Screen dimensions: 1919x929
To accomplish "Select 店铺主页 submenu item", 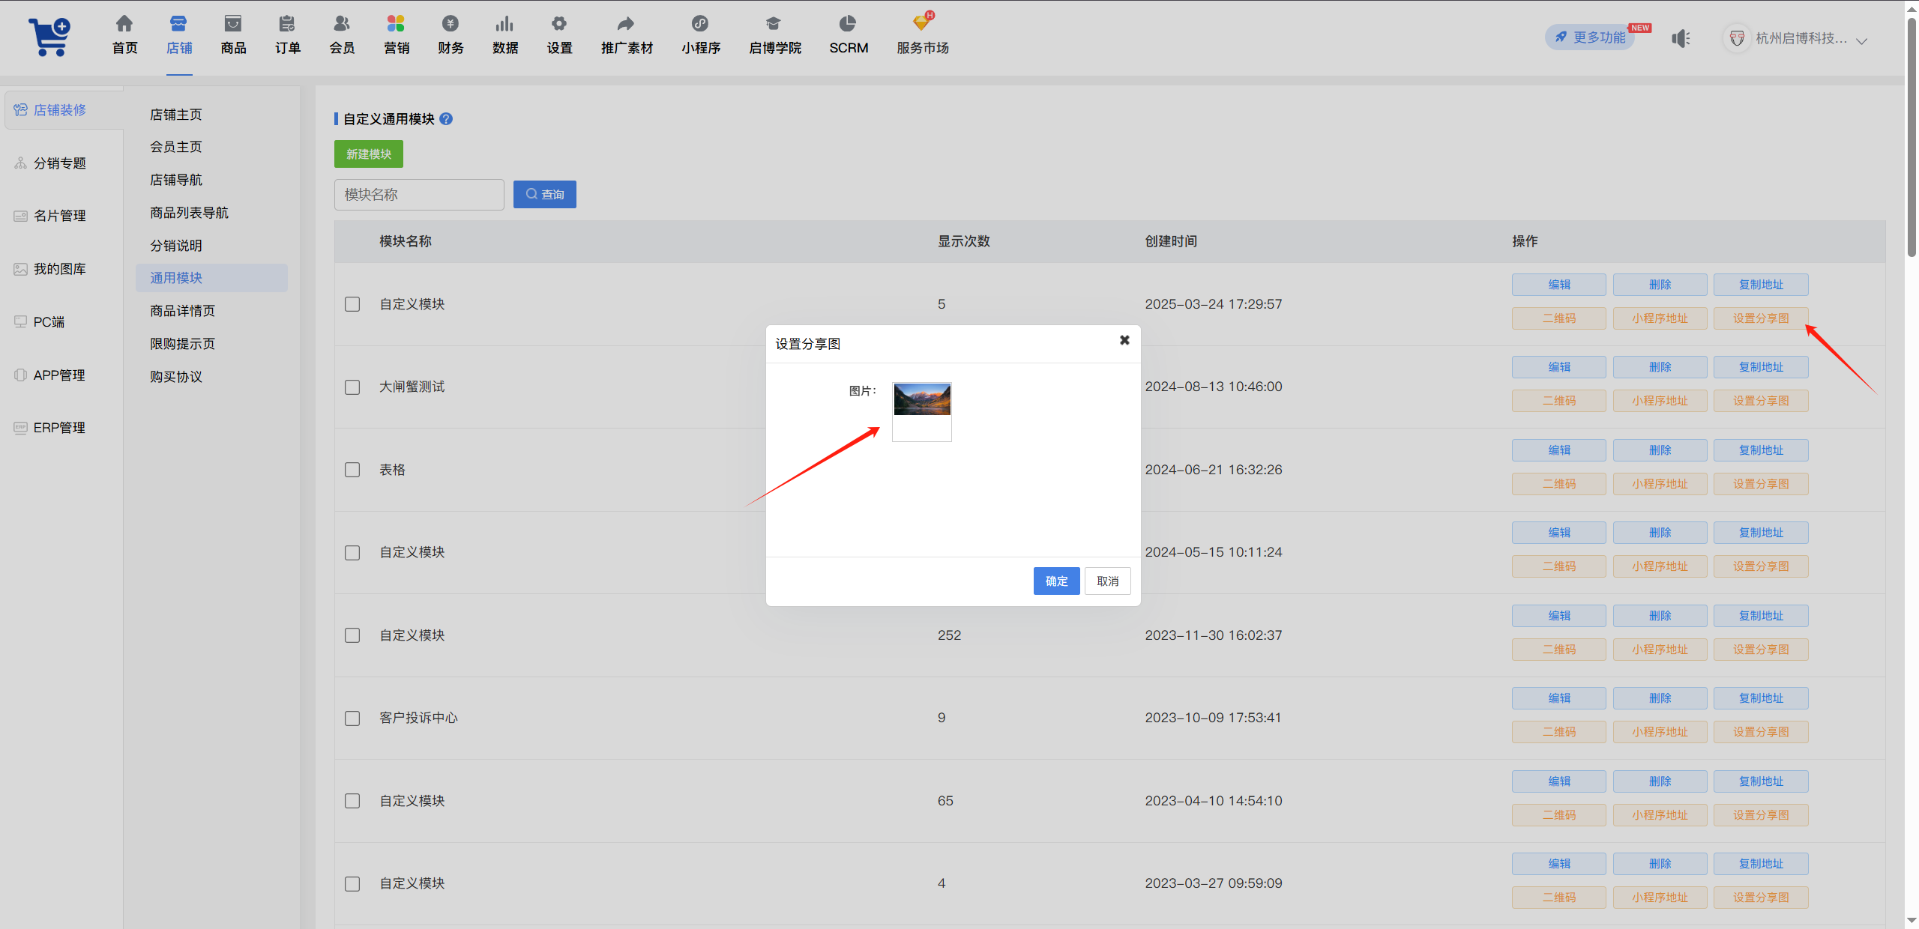I will pos(176,115).
